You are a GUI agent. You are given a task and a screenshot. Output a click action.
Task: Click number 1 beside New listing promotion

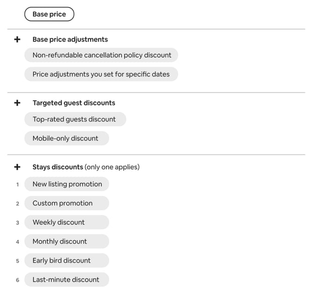click(18, 184)
